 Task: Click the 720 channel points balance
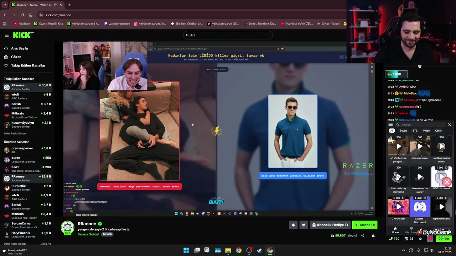point(394,239)
